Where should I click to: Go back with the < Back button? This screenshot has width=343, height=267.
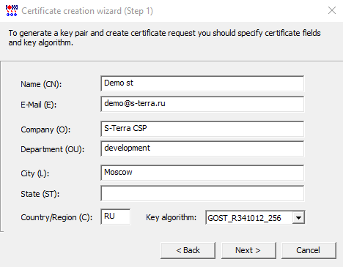click(x=188, y=250)
